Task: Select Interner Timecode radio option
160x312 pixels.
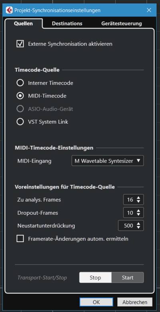Action: pyautogui.click(x=20, y=83)
